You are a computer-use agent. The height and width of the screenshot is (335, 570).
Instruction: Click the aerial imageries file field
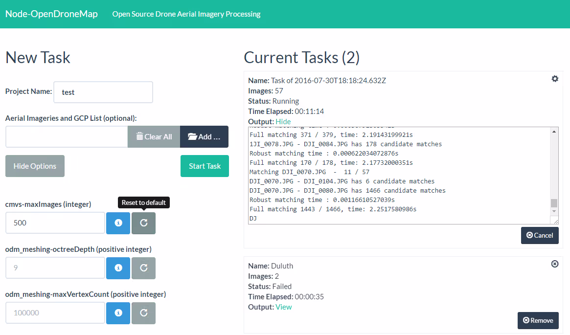67,136
